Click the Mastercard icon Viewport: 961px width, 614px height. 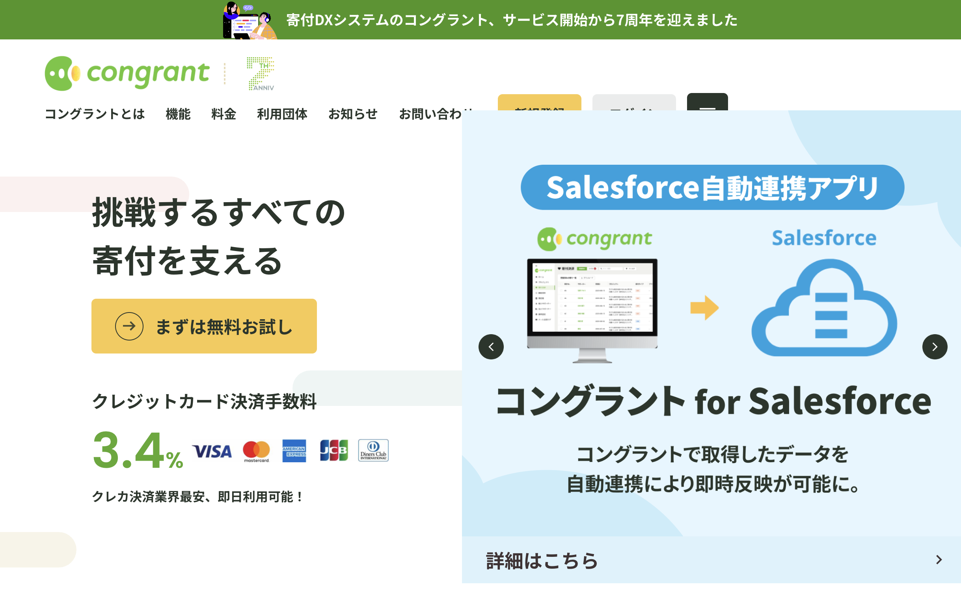tap(257, 450)
